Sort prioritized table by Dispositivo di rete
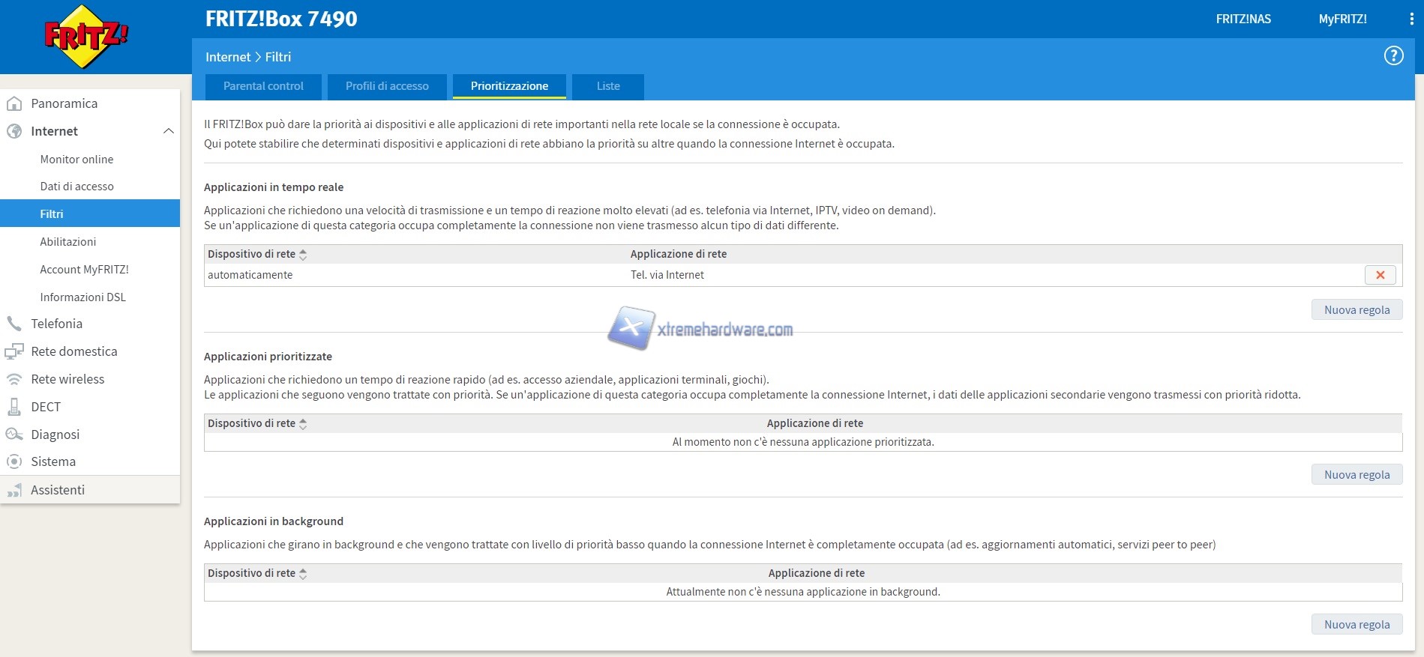This screenshot has height=657, width=1424. pos(303,424)
